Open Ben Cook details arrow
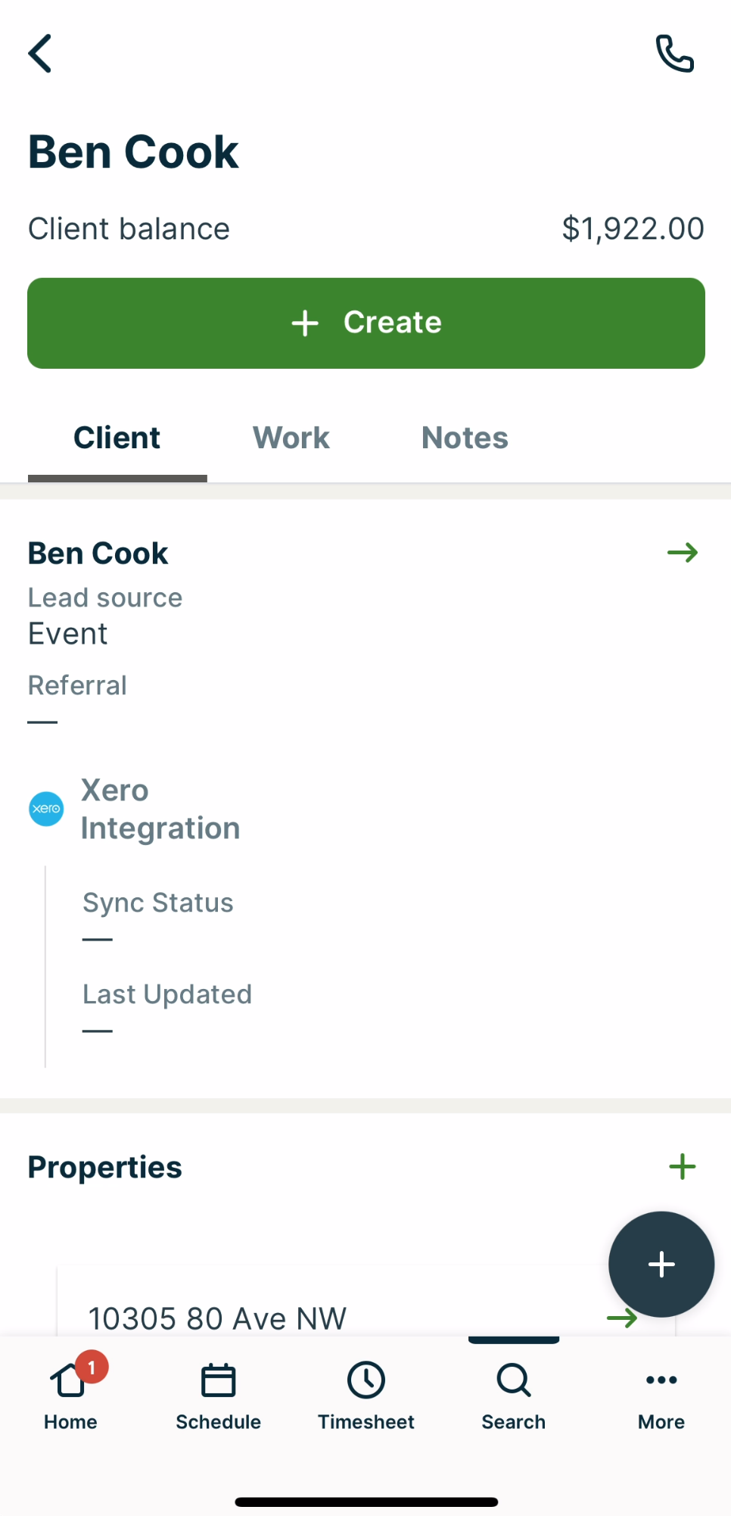Image resolution: width=731 pixels, height=1516 pixels. tap(682, 553)
